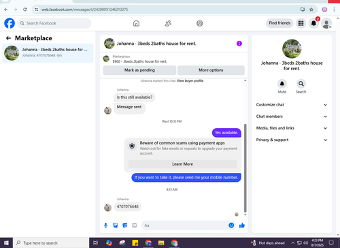Open the Chrome profile avatar
The height and width of the screenshot is (248, 340).
coord(324,10)
